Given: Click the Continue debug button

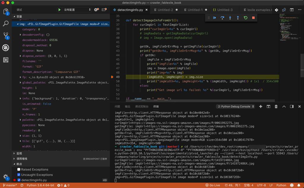Looking at the screenshot, I should click(214, 18).
